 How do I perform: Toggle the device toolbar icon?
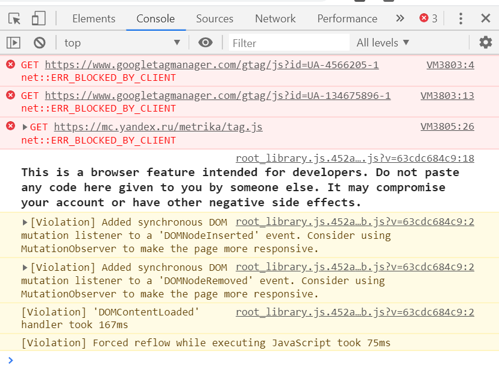(x=39, y=19)
